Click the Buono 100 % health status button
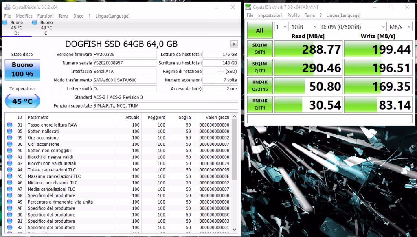The height and width of the screenshot is (237, 417). click(22, 70)
